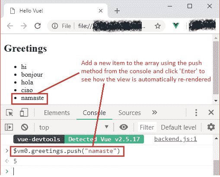Expand the top context dropdown
This screenshot has height=177, width=220.
pyautogui.click(x=73, y=127)
